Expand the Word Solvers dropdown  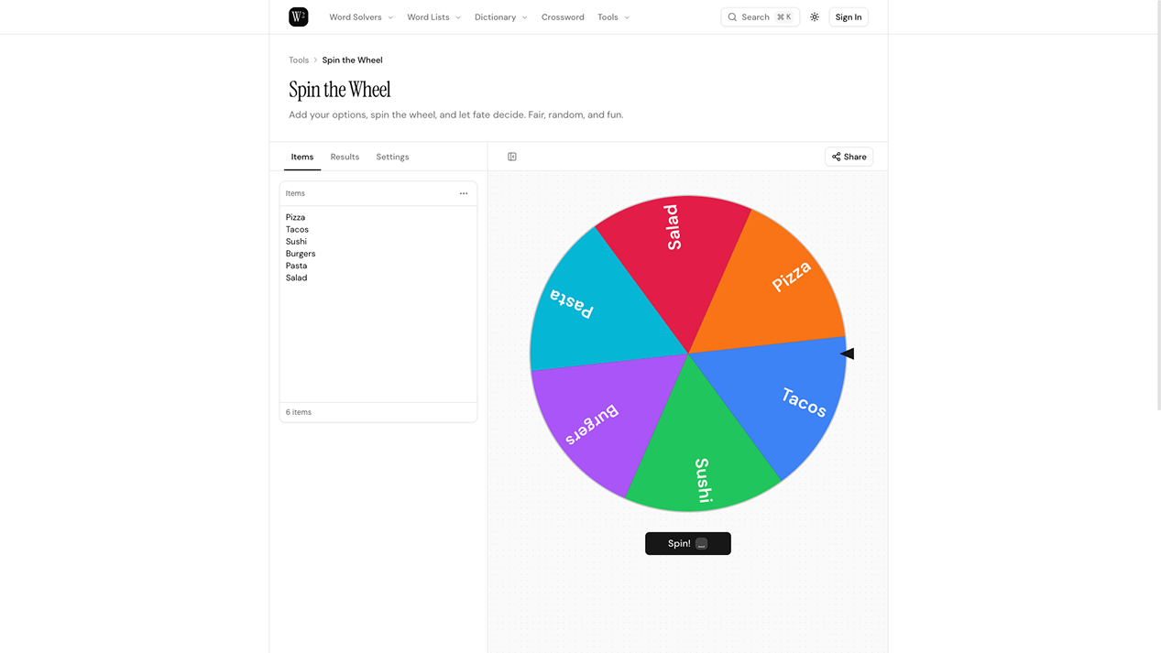point(361,17)
